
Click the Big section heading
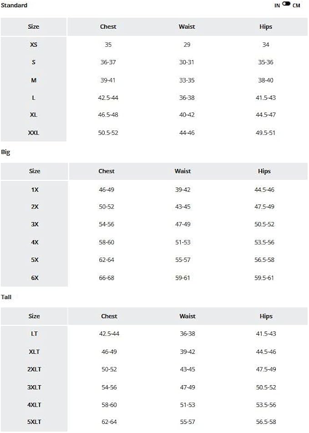[5, 152]
